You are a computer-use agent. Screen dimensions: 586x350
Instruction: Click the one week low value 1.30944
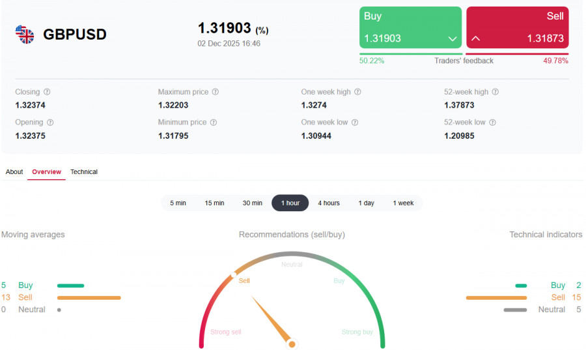(x=316, y=136)
